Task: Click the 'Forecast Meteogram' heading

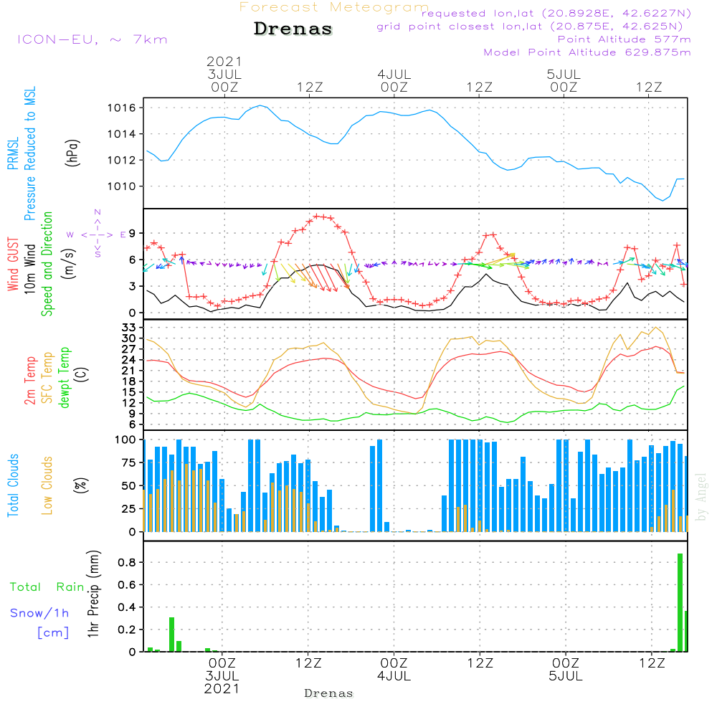Action: click(334, 7)
